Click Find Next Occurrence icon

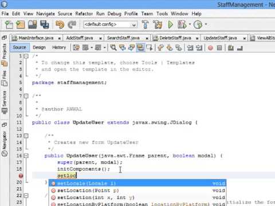(131, 47)
